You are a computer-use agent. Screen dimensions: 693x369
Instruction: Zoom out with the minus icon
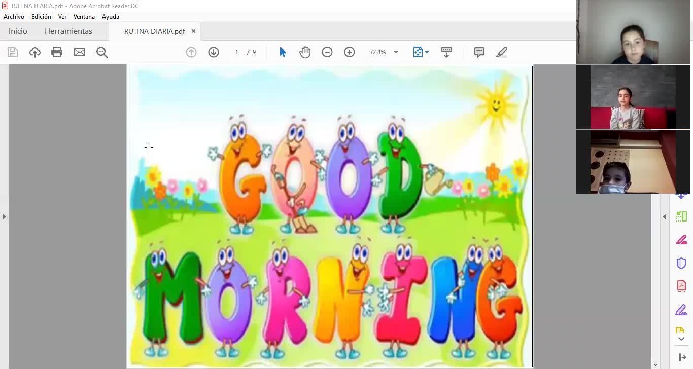point(327,52)
